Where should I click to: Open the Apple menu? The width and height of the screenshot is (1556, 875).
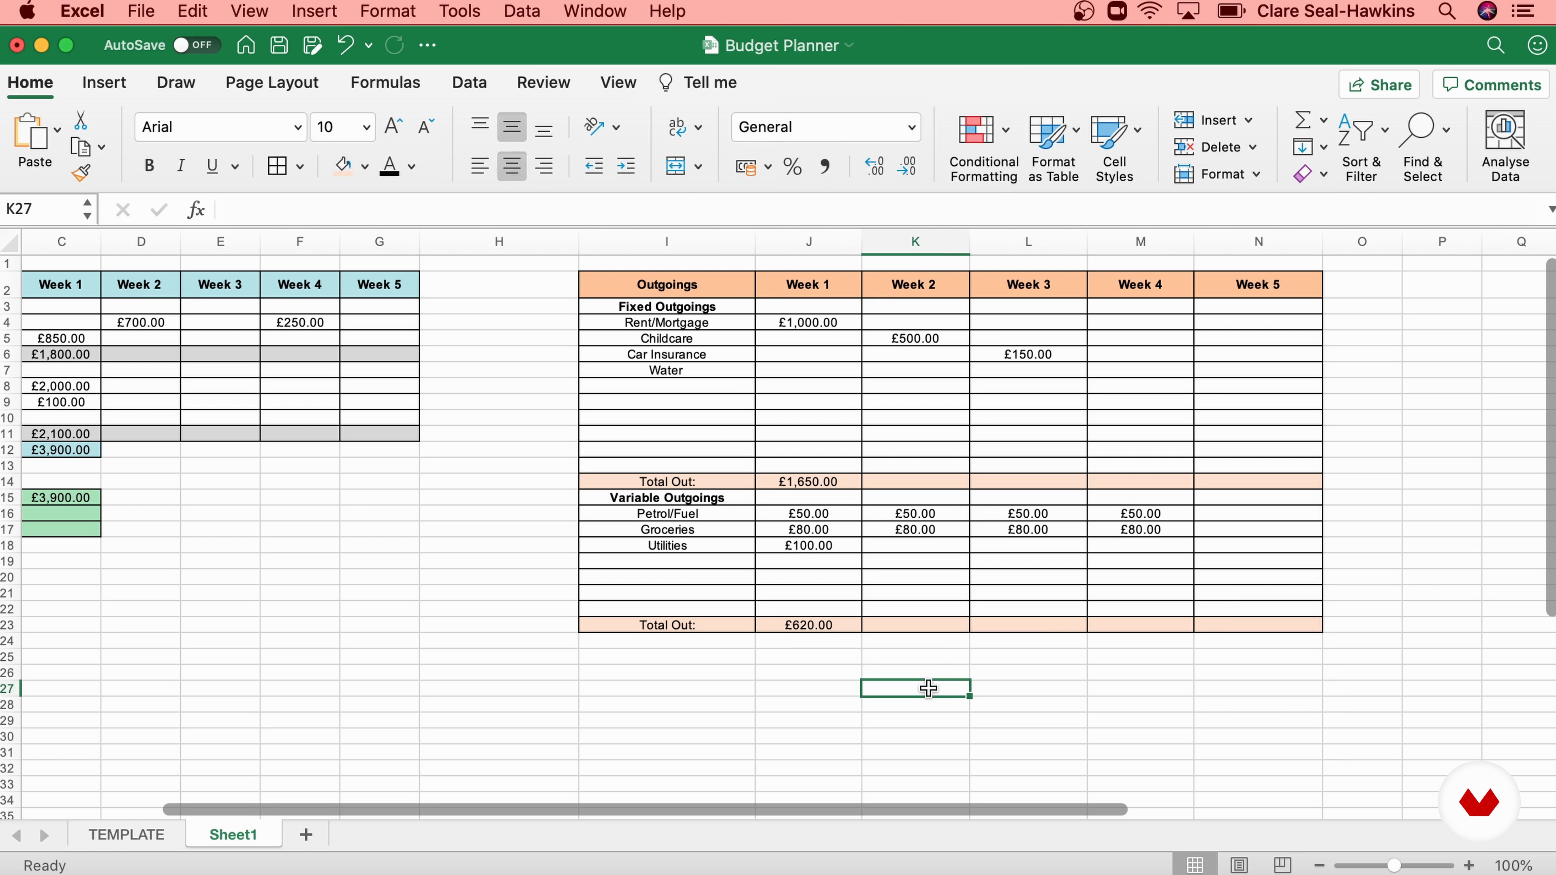[27, 11]
